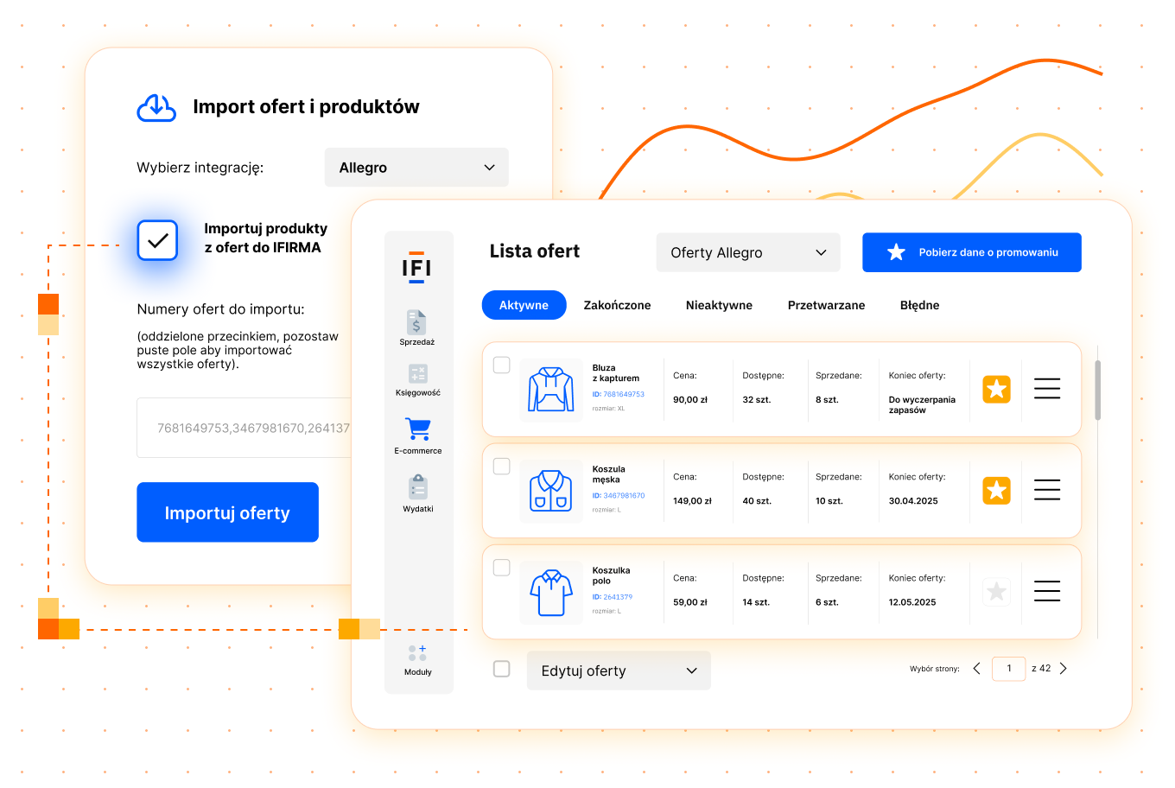Click end date 12.05.2025
Image resolution: width=1175 pixels, height=788 pixels.
pyautogui.click(x=912, y=602)
